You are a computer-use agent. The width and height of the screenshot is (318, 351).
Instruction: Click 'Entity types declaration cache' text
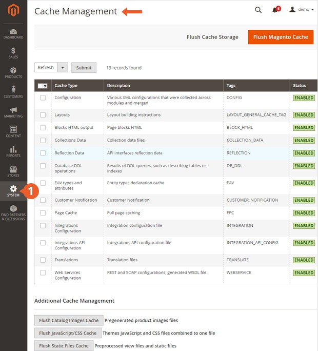135,183
